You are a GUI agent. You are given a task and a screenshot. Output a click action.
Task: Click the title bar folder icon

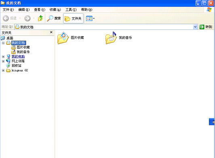(2, 3)
